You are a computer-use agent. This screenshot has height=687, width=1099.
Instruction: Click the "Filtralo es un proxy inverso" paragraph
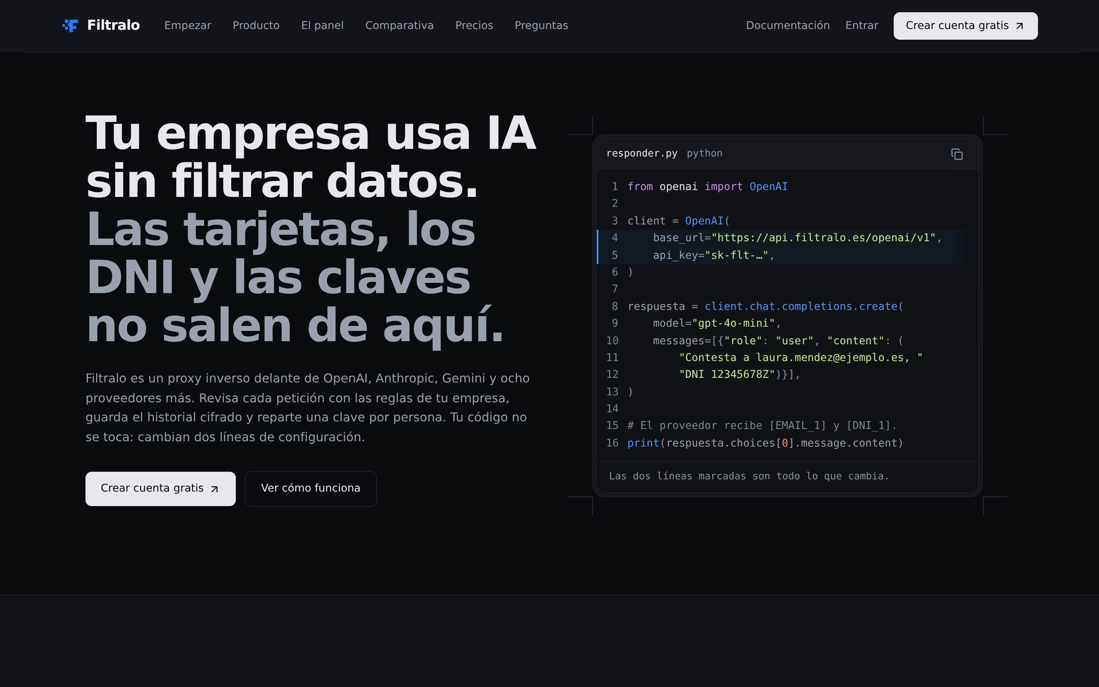coord(308,408)
